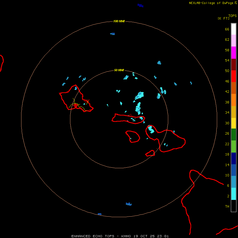The width and height of the screenshot is (238, 238).
Task: Click the NEXLAB-College of DuPage text
Action: pos(211,3)
